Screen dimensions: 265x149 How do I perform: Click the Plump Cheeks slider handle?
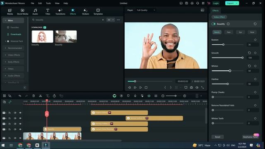[213, 97]
